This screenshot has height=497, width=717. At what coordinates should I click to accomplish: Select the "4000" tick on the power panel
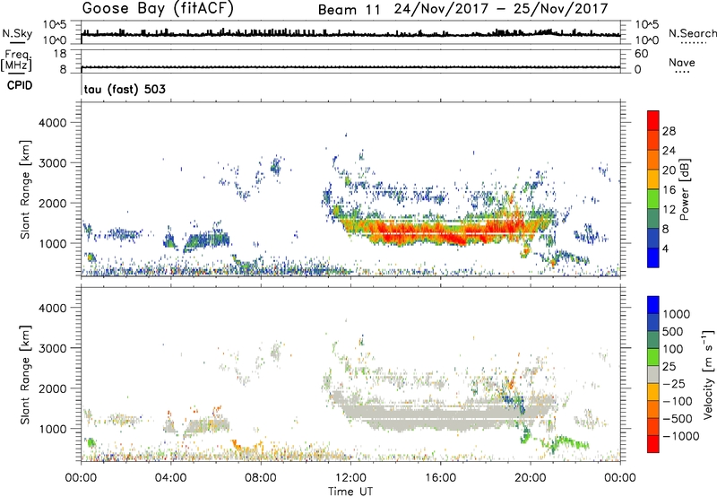[53, 123]
